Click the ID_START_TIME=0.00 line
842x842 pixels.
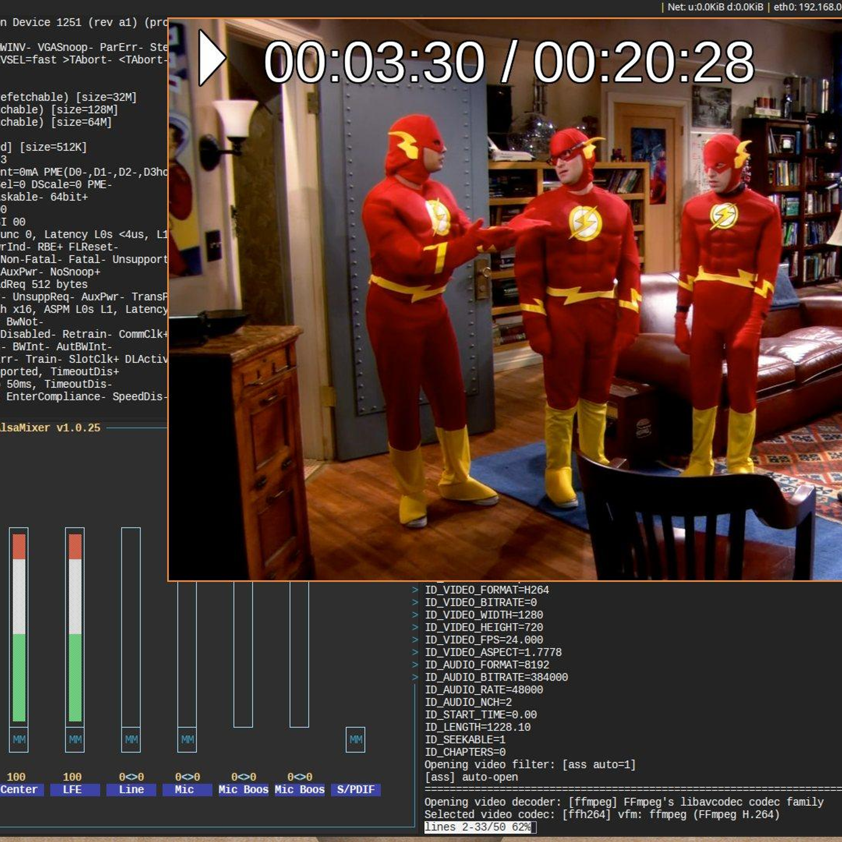click(x=481, y=715)
